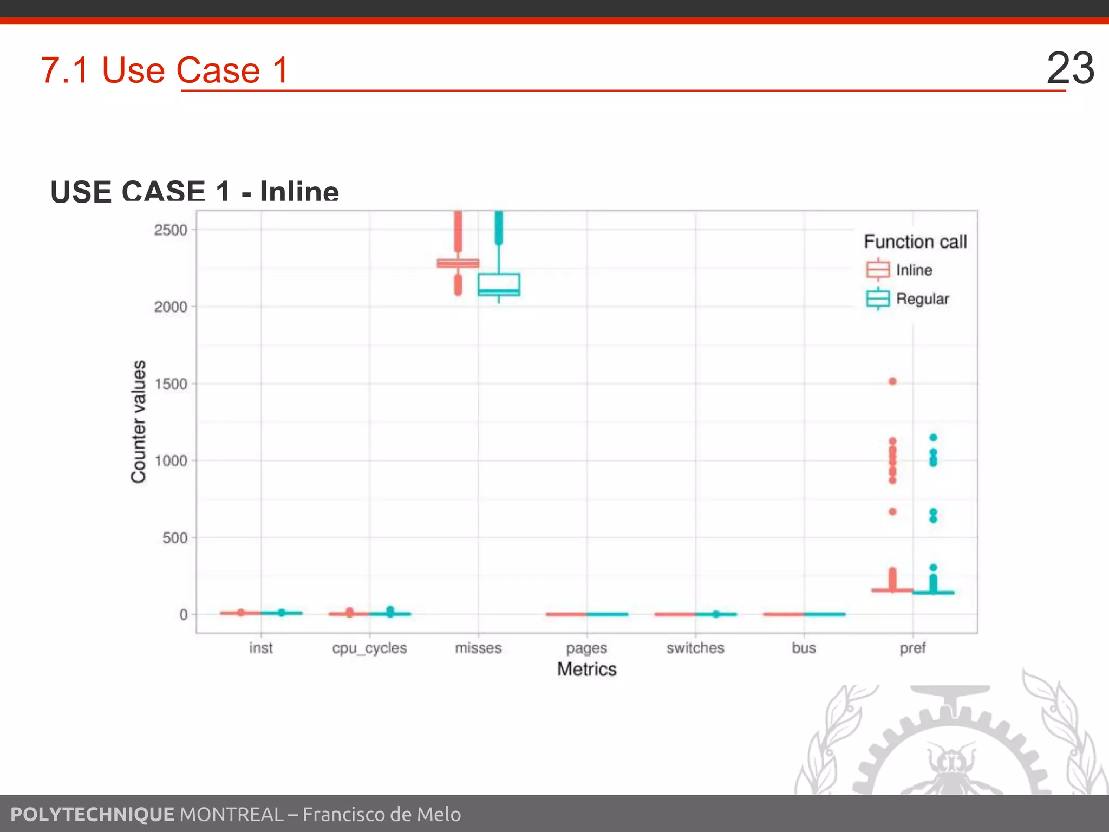Screen dimensions: 1109x832
Task: Click the red Inline misses box
Action: (x=458, y=263)
